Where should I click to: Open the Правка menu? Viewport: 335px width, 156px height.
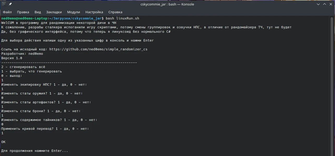23,12
